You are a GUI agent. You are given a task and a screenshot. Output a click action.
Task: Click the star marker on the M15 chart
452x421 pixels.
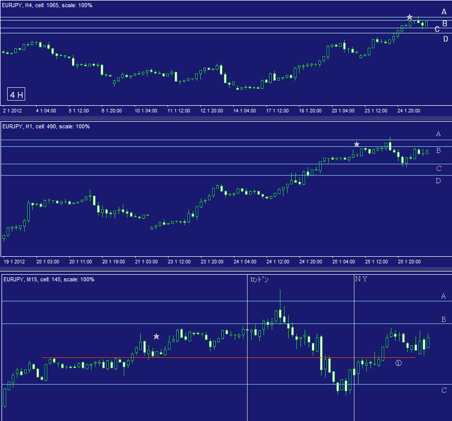pyautogui.click(x=156, y=336)
